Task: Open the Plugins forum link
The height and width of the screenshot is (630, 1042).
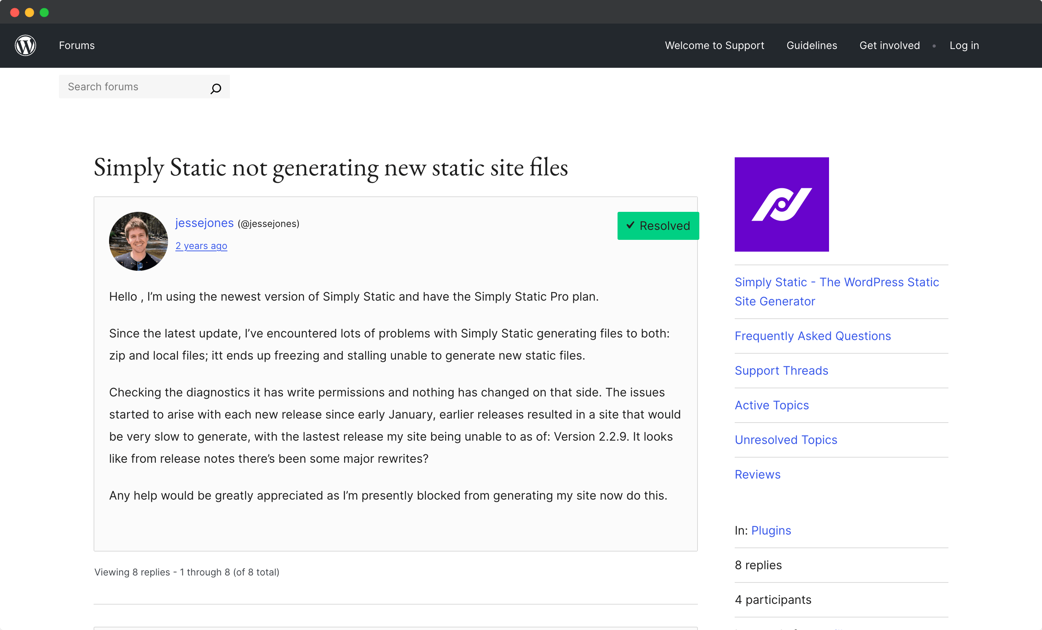Action: [770, 530]
